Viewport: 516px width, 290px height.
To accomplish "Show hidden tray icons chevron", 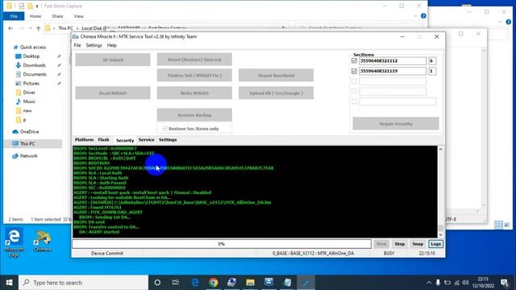I will [x=429, y=283].
